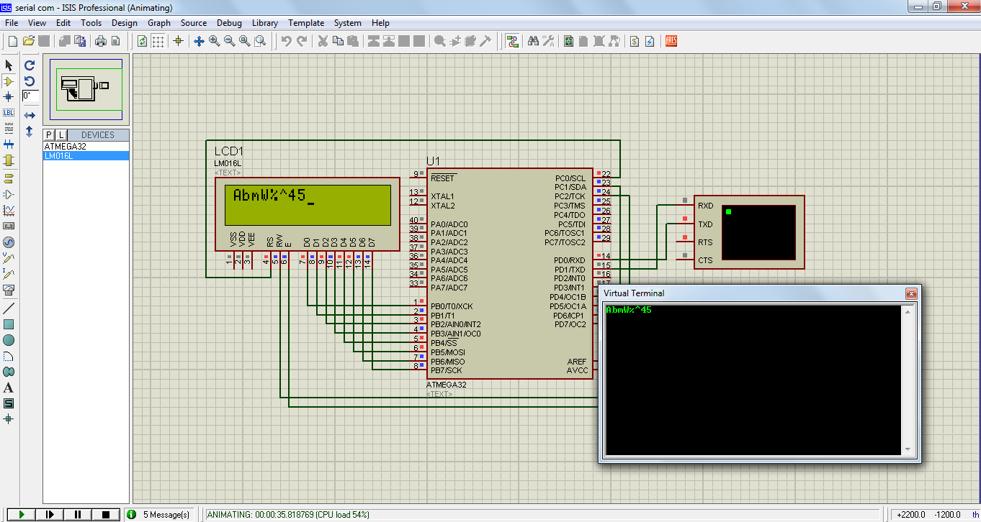The image size is (981, 522).
Task: Open the search and tag binoculars
Action: 534,41
